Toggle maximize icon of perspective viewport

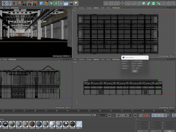(x=71, y=8)
